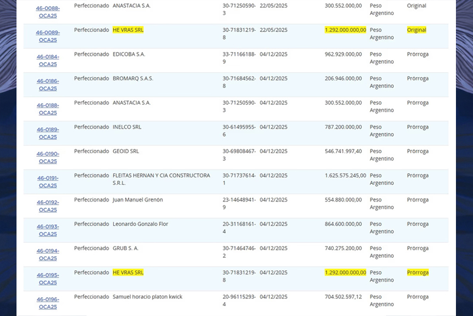The image size is (473, 316).
Task: Open contract link 46-0196-OCA25
Action: tap(48, 303)
